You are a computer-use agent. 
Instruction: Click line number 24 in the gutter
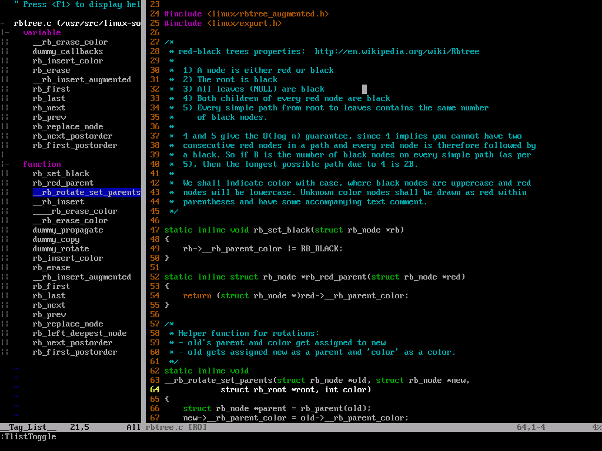point(155,14)
